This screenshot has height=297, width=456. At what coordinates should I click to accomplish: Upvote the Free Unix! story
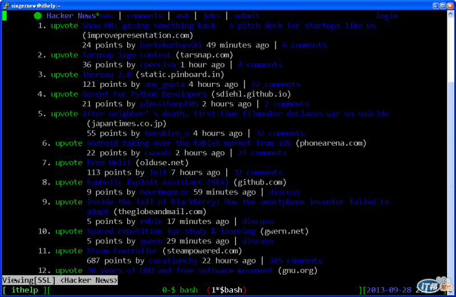pos(69,163)
